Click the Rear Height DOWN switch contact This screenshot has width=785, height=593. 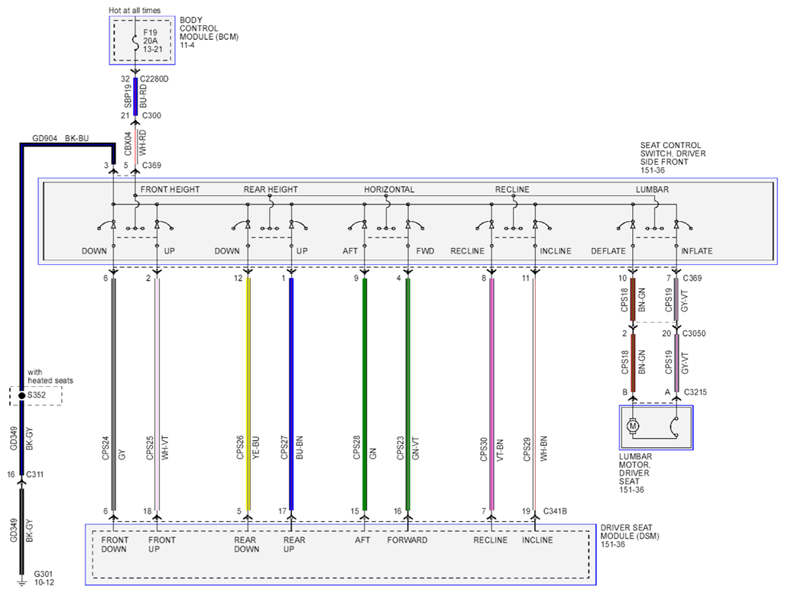tap(241, 225)
